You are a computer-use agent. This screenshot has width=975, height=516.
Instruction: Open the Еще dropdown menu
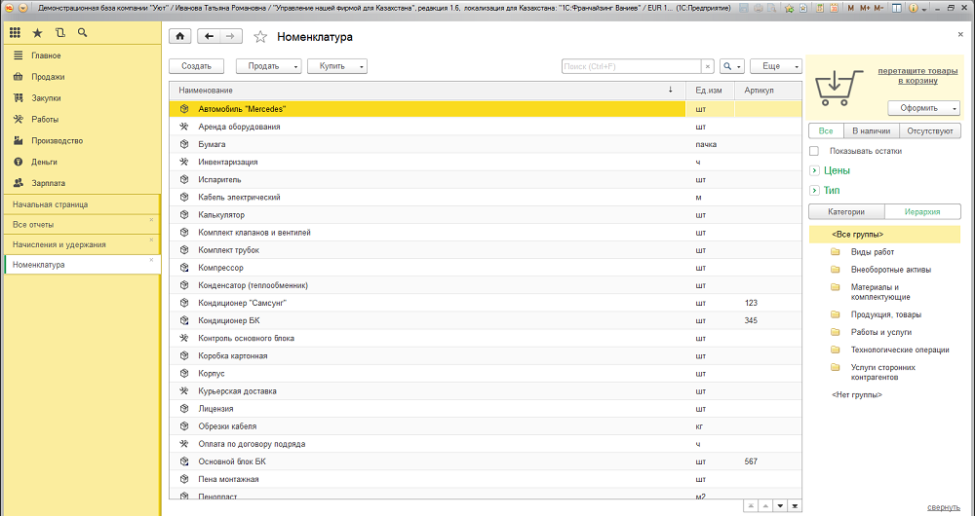[x=775, y=66]
